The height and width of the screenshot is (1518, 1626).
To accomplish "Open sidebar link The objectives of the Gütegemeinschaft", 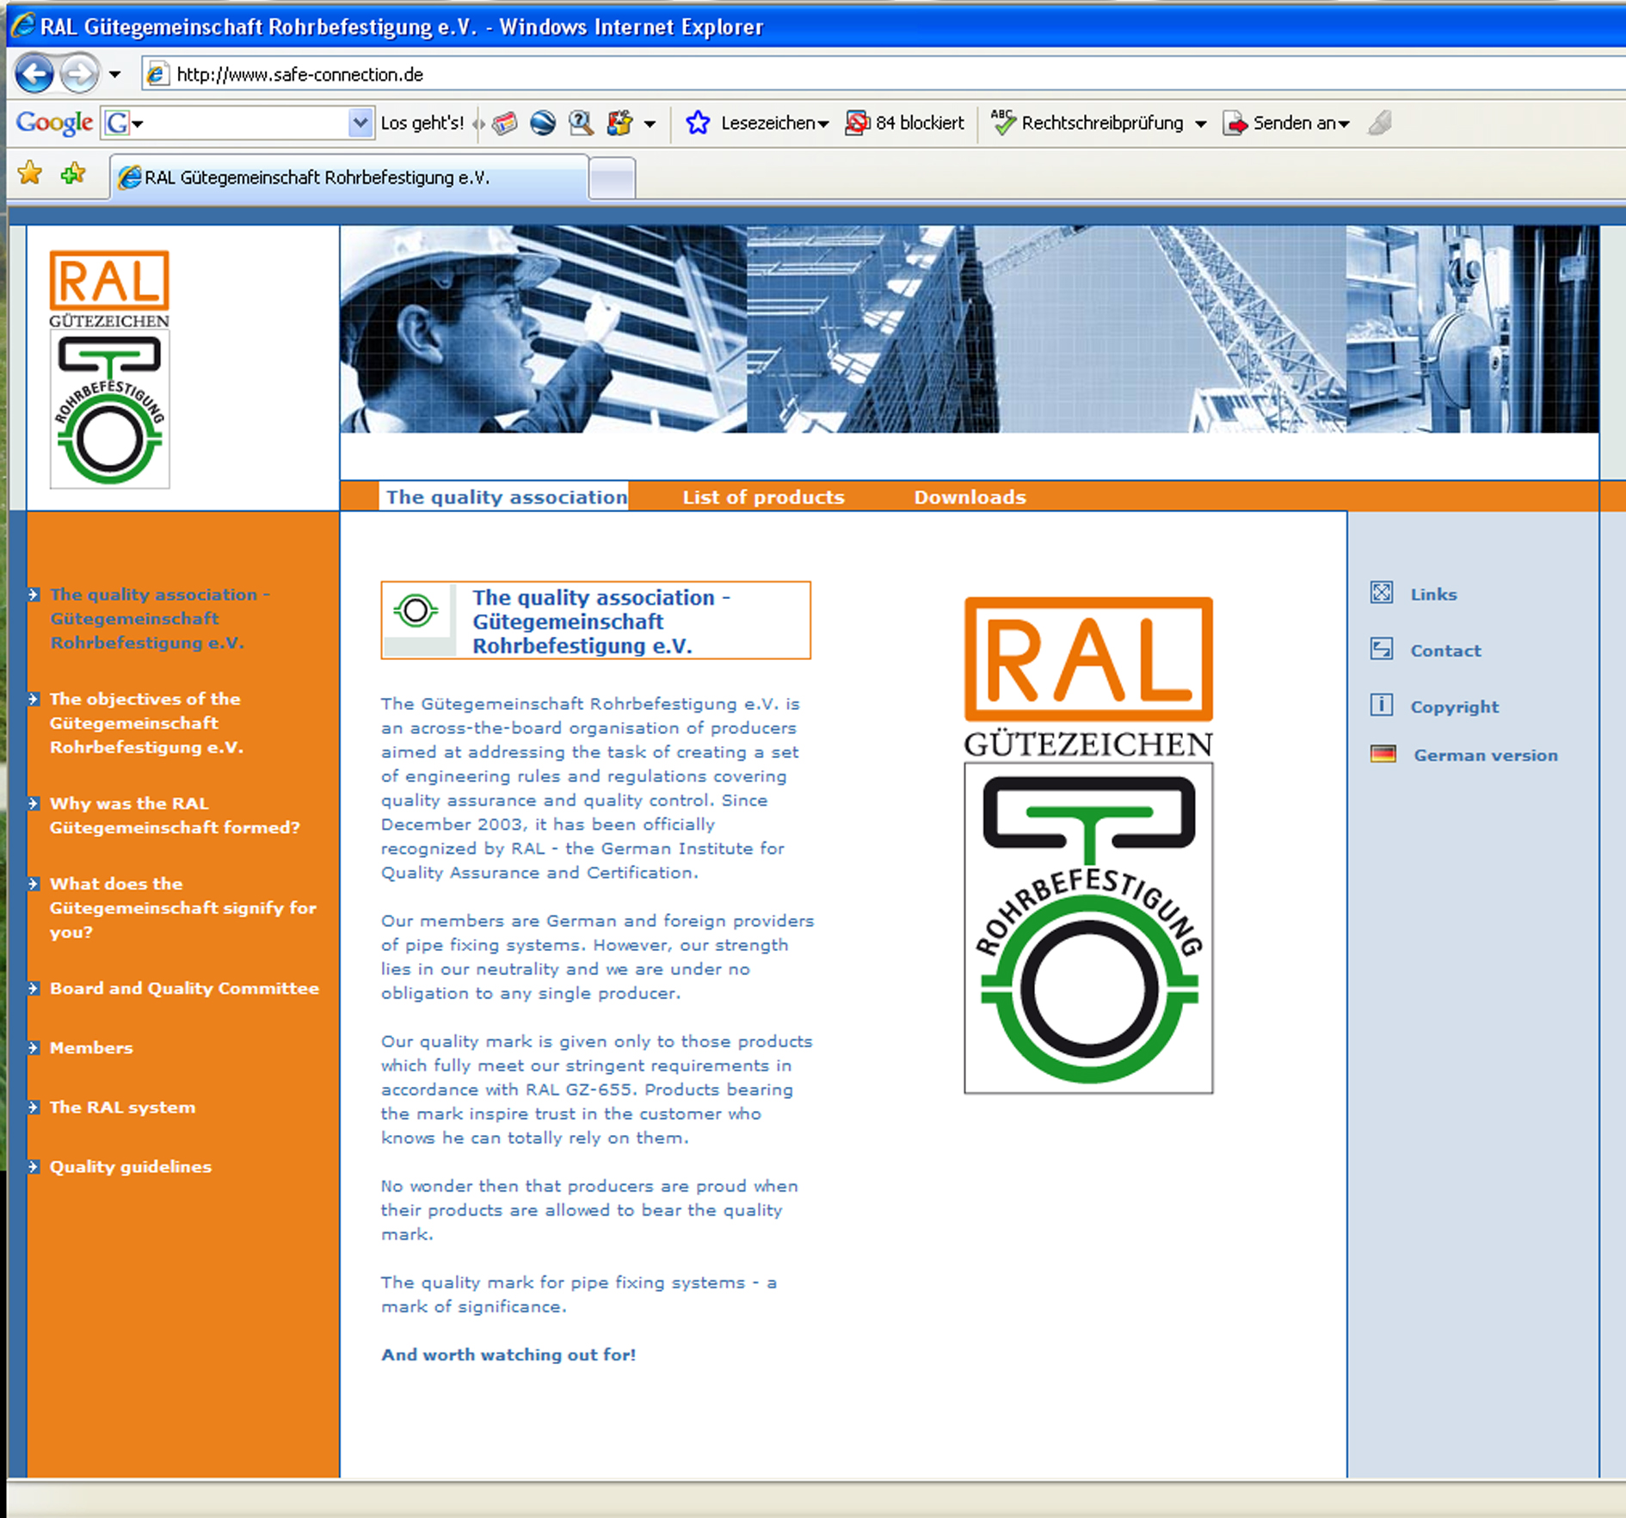I will 146,723.
